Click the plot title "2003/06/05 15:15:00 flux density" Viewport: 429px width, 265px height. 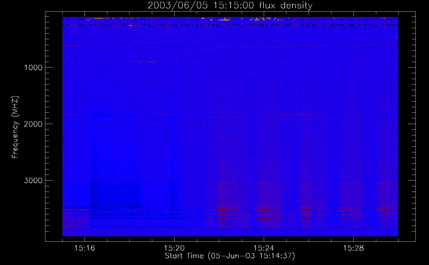(x=230, y=5)
